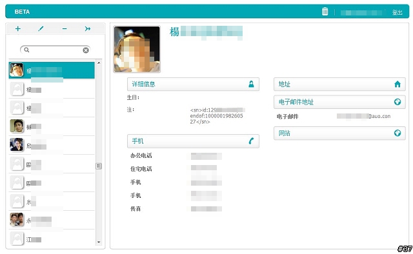Viewport: 413px width, 254px height.
Task: Select contact starting with 江
Action: (x=52, y=239)
